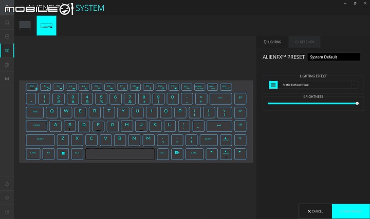This screenshot has width=370, height=219.
Task: Open the help icon at the bottom of the sidebar
Action: [x=7, y=212]
